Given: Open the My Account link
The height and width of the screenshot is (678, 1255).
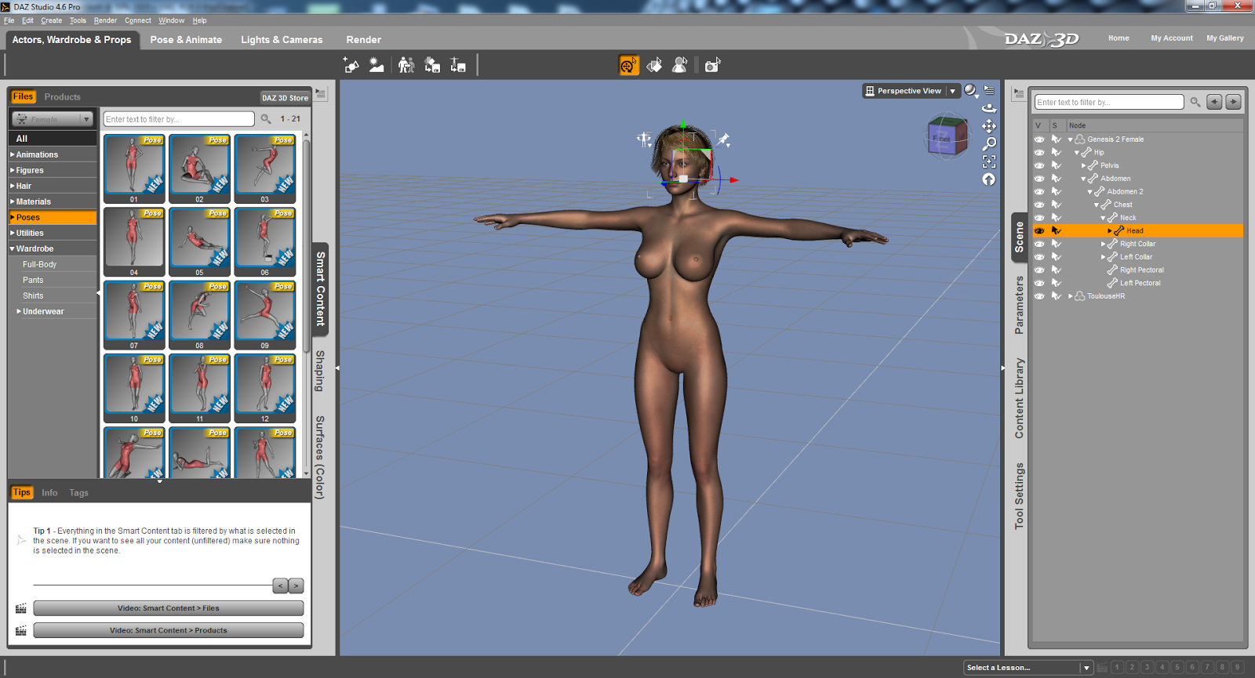Looking at the screenshot, I should coord(1172,38).
